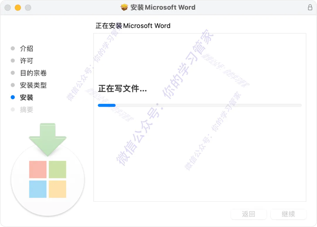Click the gray bullet beside 介绍
317x227 pixels.
(x=13, y=48)
